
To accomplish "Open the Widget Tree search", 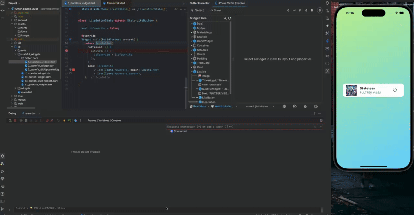I will click(225, 18).
